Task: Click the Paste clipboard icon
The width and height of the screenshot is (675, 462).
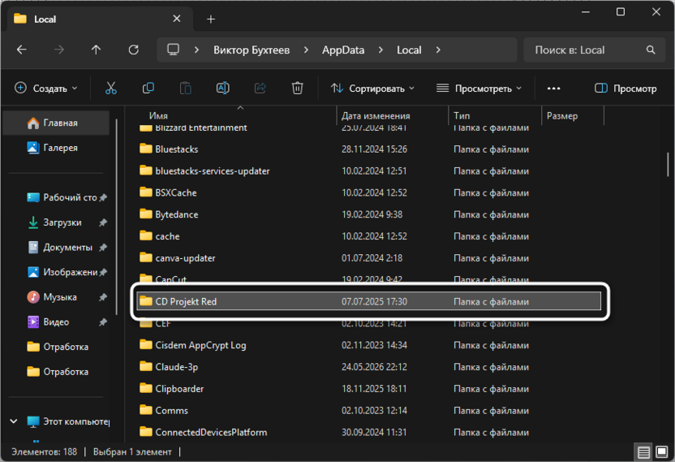Action: point(186,89)
